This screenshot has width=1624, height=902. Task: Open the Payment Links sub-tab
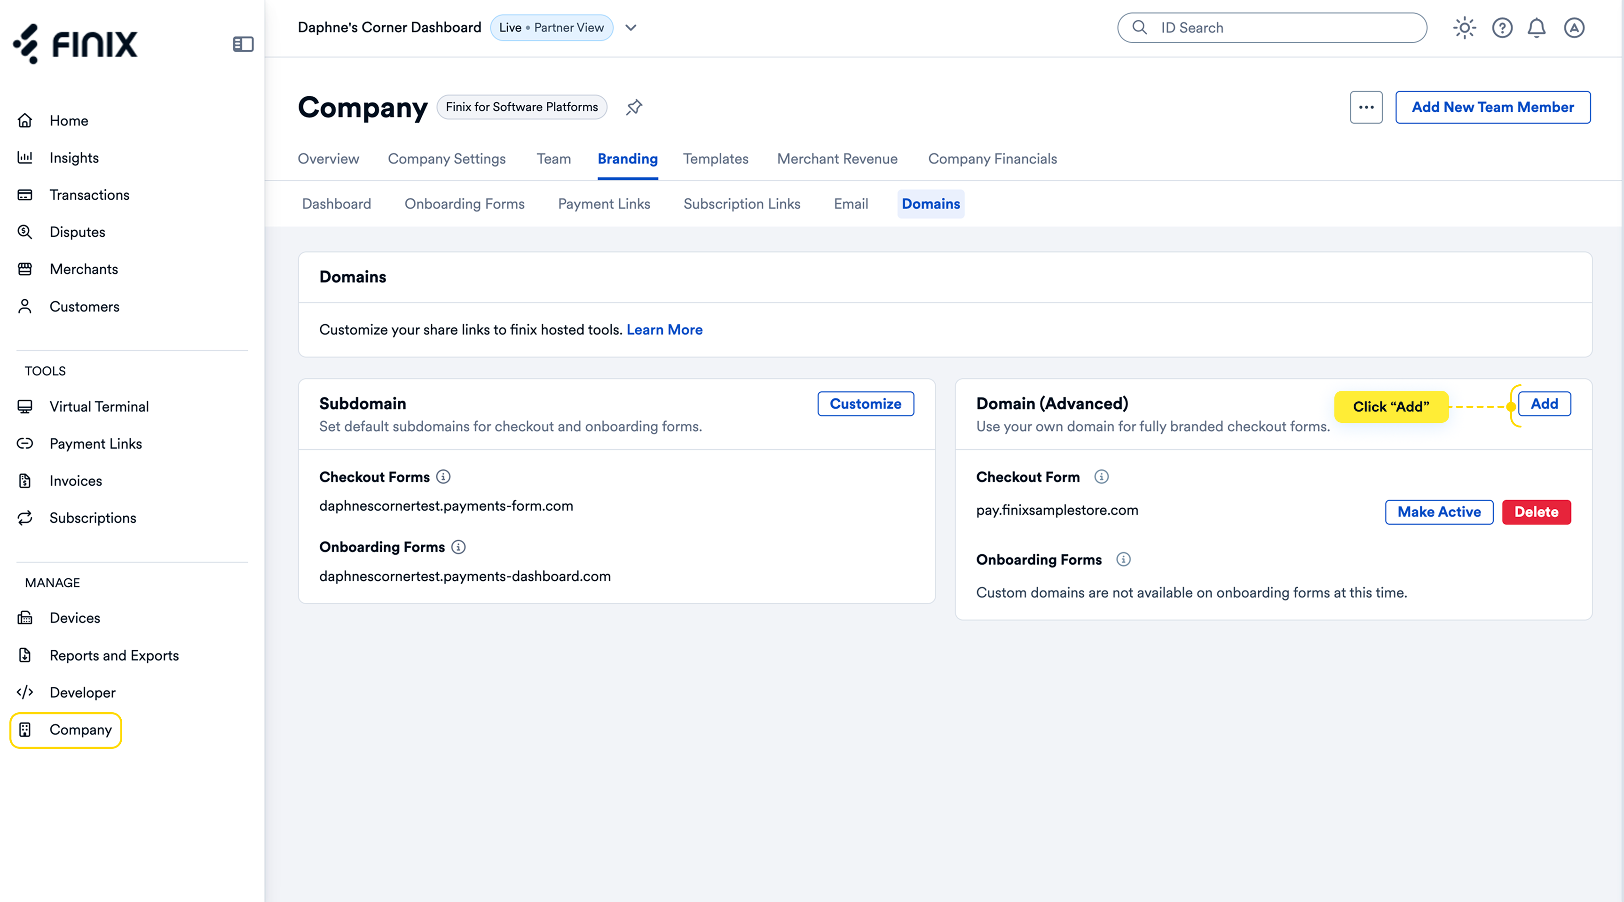pyautogui.click(x=604, y=204)
